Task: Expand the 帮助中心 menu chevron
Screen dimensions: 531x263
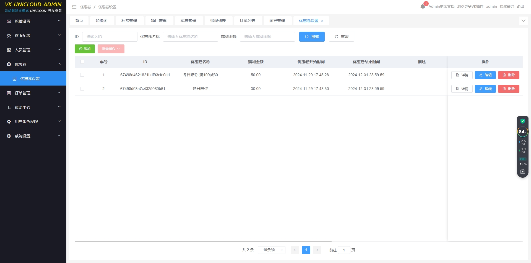Action: click(x=59, y=107)
